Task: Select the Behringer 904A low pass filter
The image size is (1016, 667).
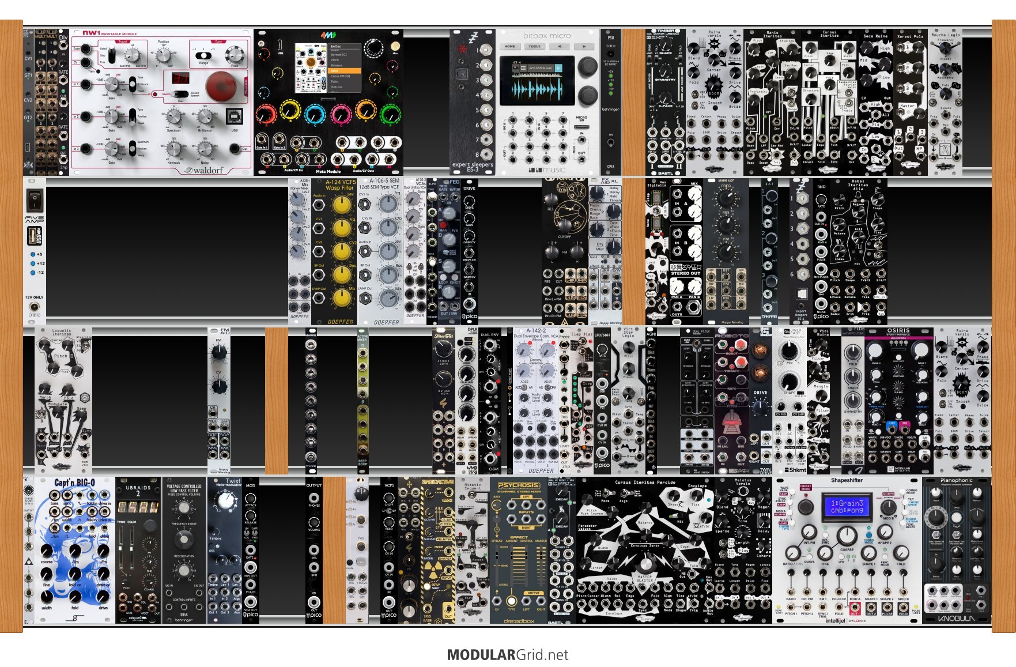Action: click(x=184, y=550)
